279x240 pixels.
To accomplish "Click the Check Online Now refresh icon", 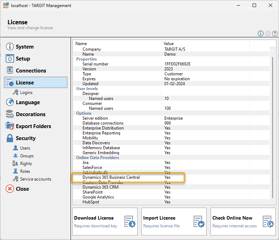I will 268,222.
